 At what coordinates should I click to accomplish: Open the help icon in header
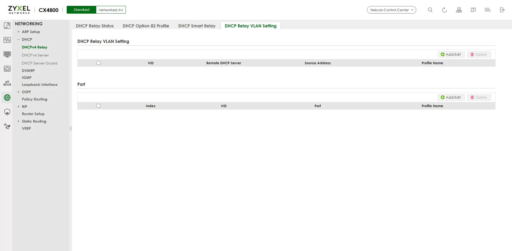pos(473,10)
